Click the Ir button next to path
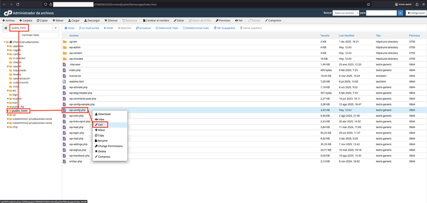This screenshot has width=427, height=203. pyautogui.click(x=56, y=28)
